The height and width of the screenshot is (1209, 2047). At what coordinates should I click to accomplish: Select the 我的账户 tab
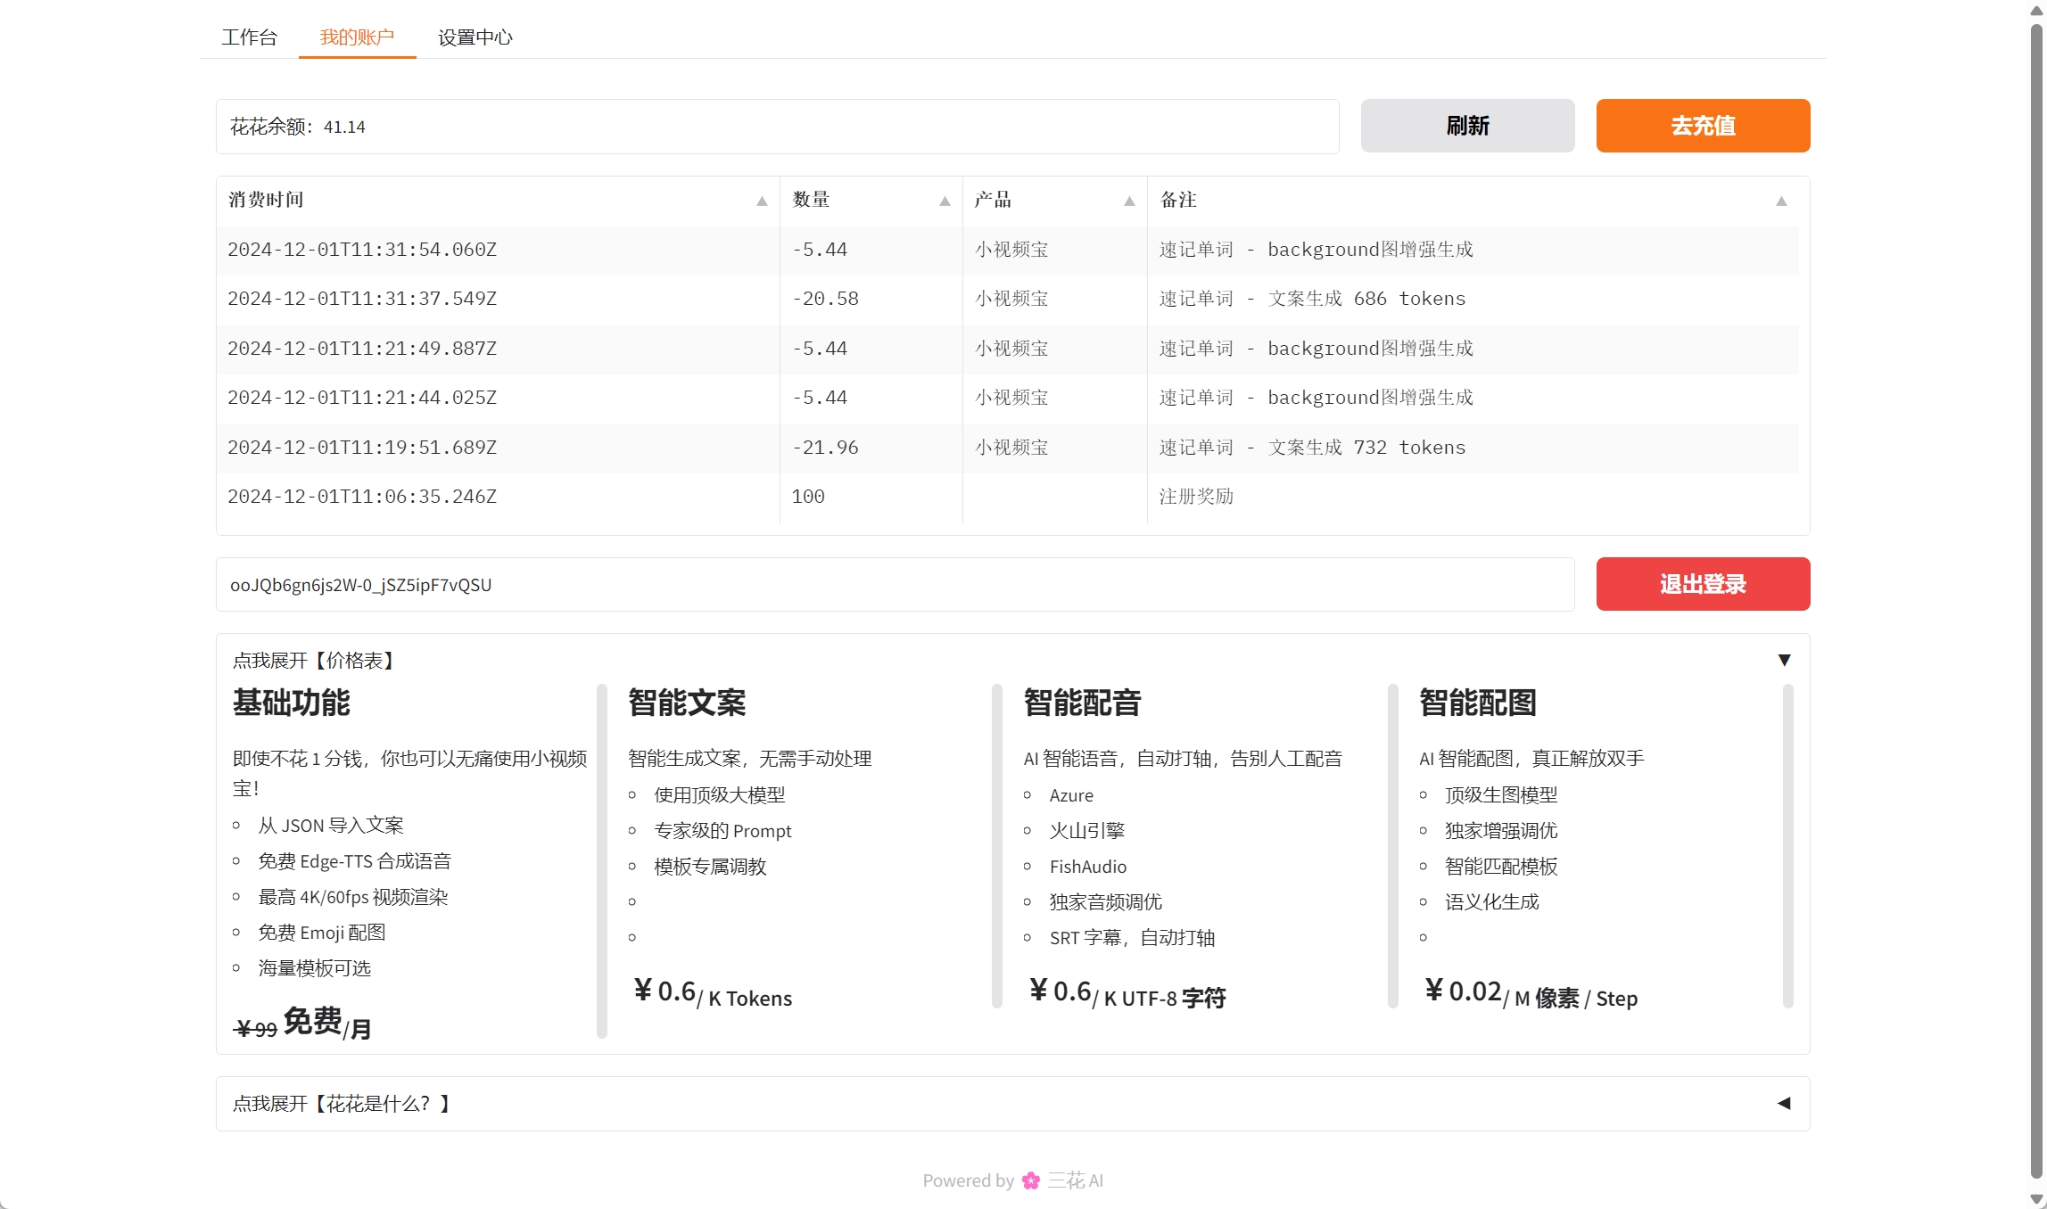pos(357,37)
